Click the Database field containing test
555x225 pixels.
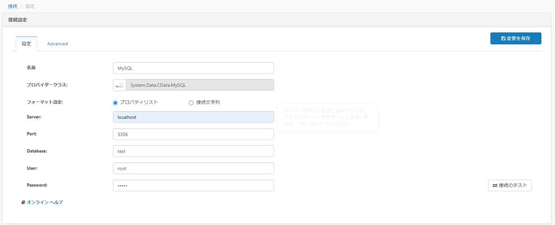pos(193,151)
